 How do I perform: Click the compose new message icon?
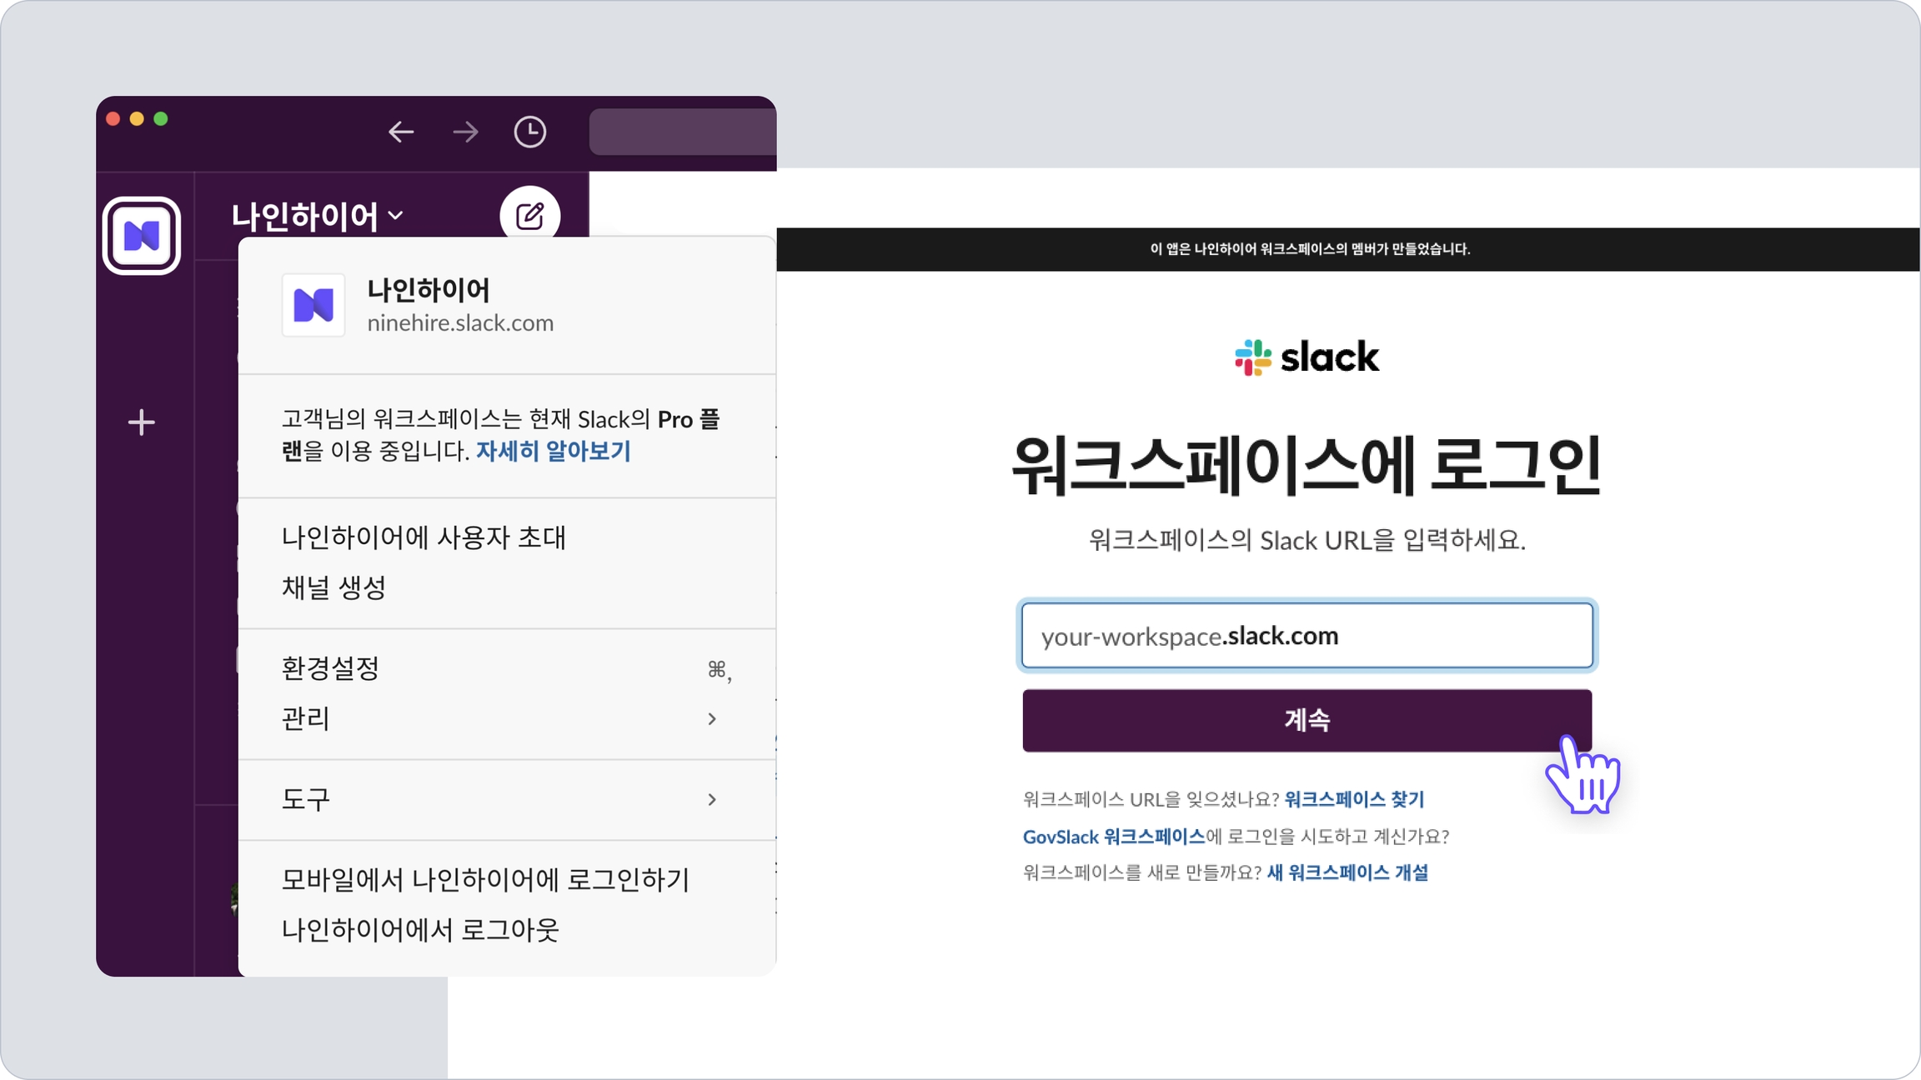click(x=529, y=216)
